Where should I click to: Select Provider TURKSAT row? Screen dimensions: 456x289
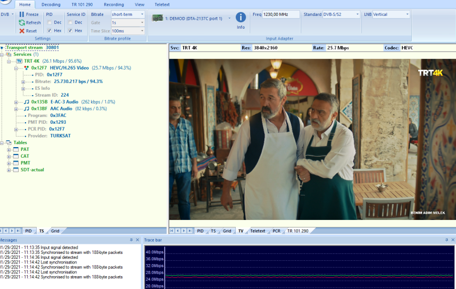coord(49,135)
